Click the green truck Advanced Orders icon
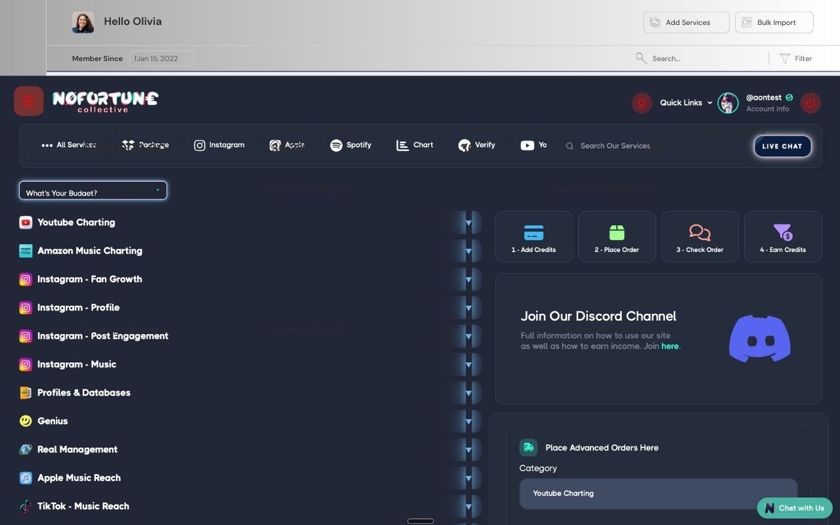Screen dimensions: 840x525 click(528, 448)
